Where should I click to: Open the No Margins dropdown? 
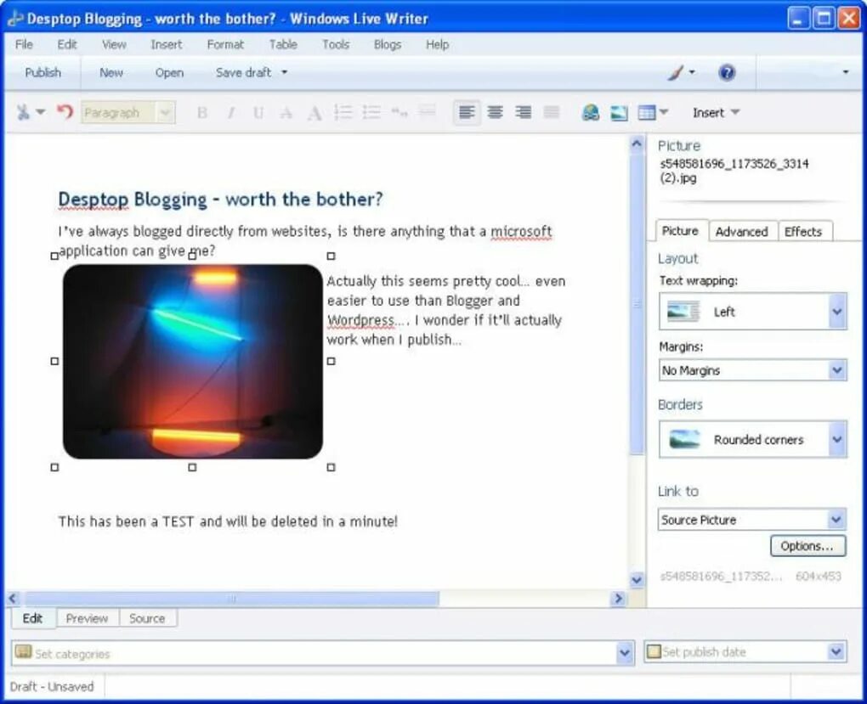(752, 370)
